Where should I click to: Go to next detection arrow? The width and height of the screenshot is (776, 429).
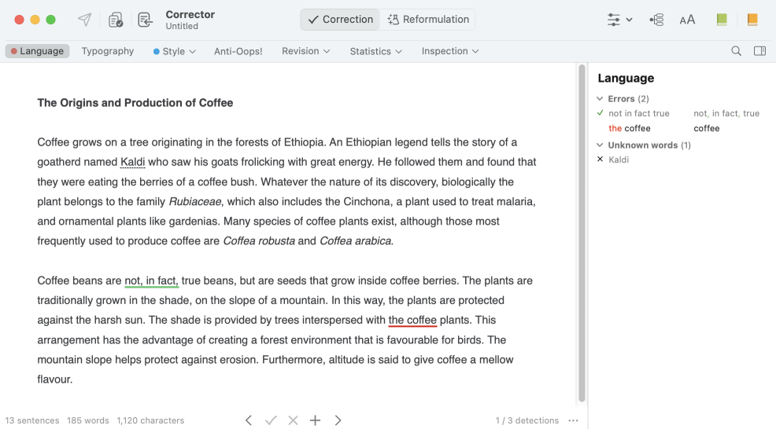click(x=338, y=420)
